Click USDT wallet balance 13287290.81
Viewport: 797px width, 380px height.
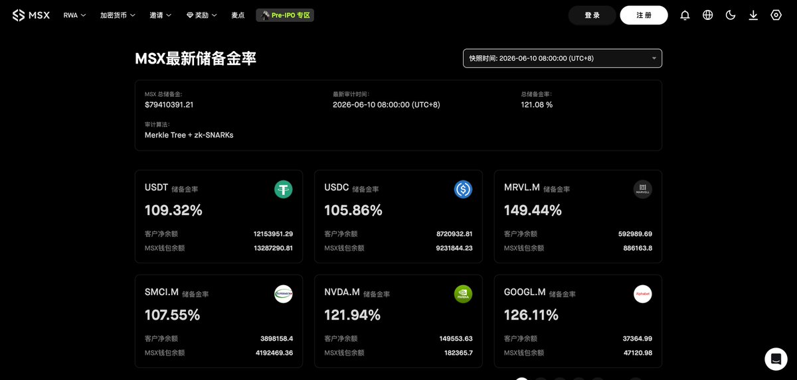click(273, 248)
